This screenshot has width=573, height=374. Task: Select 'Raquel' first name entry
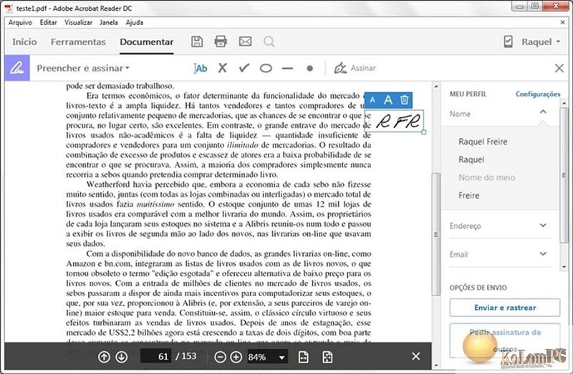click(471, 159)
